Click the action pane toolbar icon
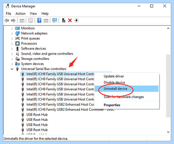The width and height of the screenshot is (174, 144). pyautogui.click(x=46, y=21)
